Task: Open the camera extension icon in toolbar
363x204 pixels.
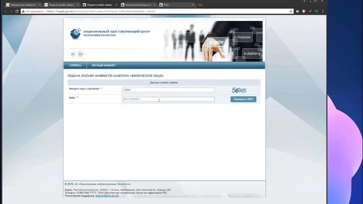Action: click(x=297, y=11)
